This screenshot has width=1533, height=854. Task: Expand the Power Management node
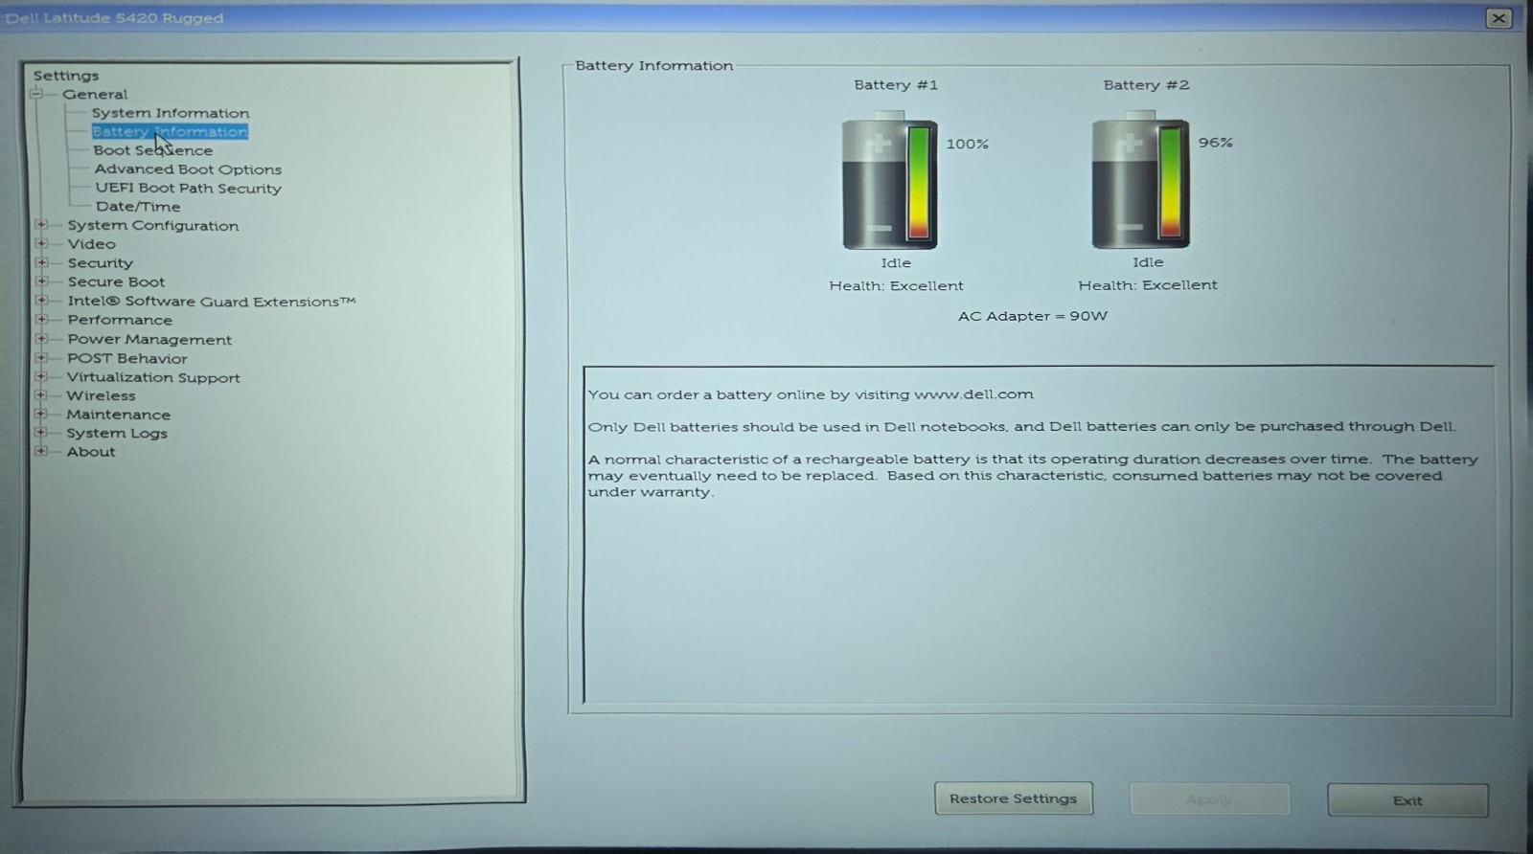[41, 339]
